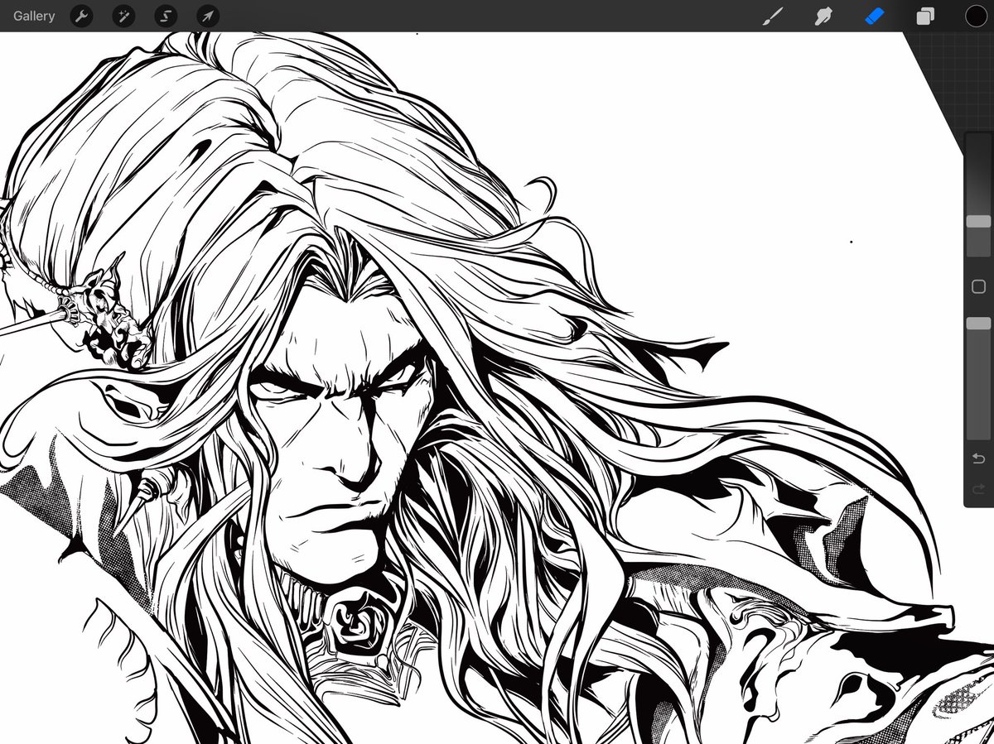Image resolution: width=994 pixels, height=744 pixels.
Task: Activate the Transform arrow tool
Action: coord(208,16)
